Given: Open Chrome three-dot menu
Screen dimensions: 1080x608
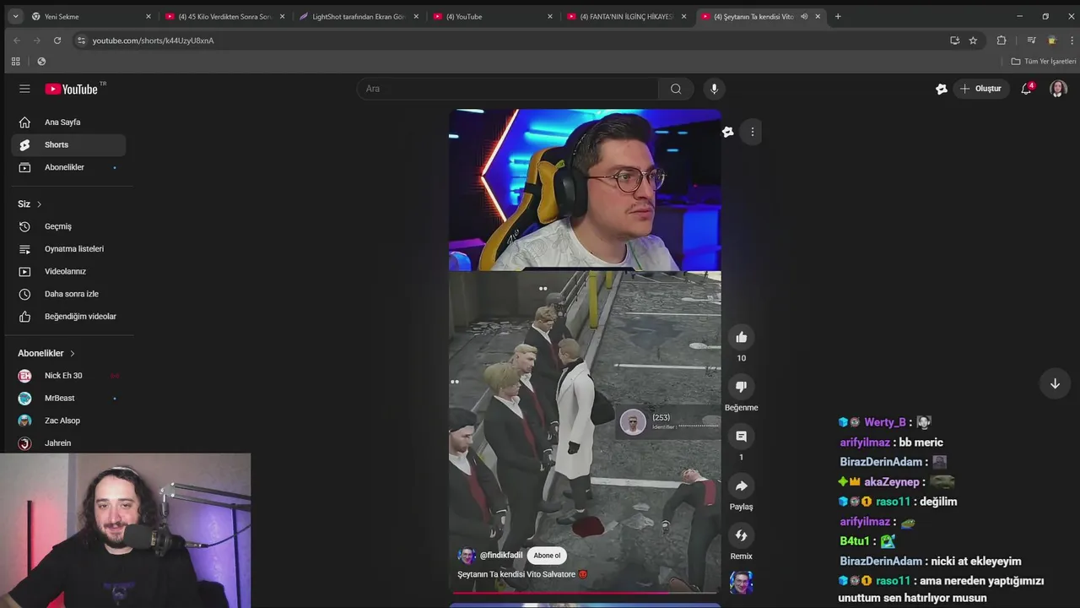Looking at the screenshot, I should pos(1072,41).
